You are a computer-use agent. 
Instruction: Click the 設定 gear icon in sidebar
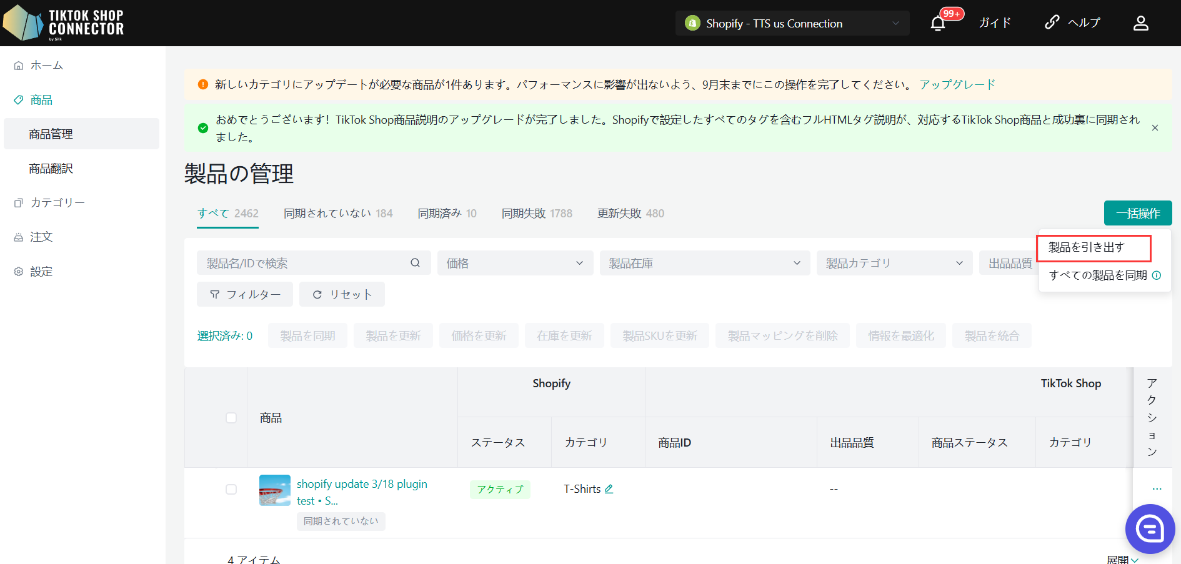click(19, 272)
